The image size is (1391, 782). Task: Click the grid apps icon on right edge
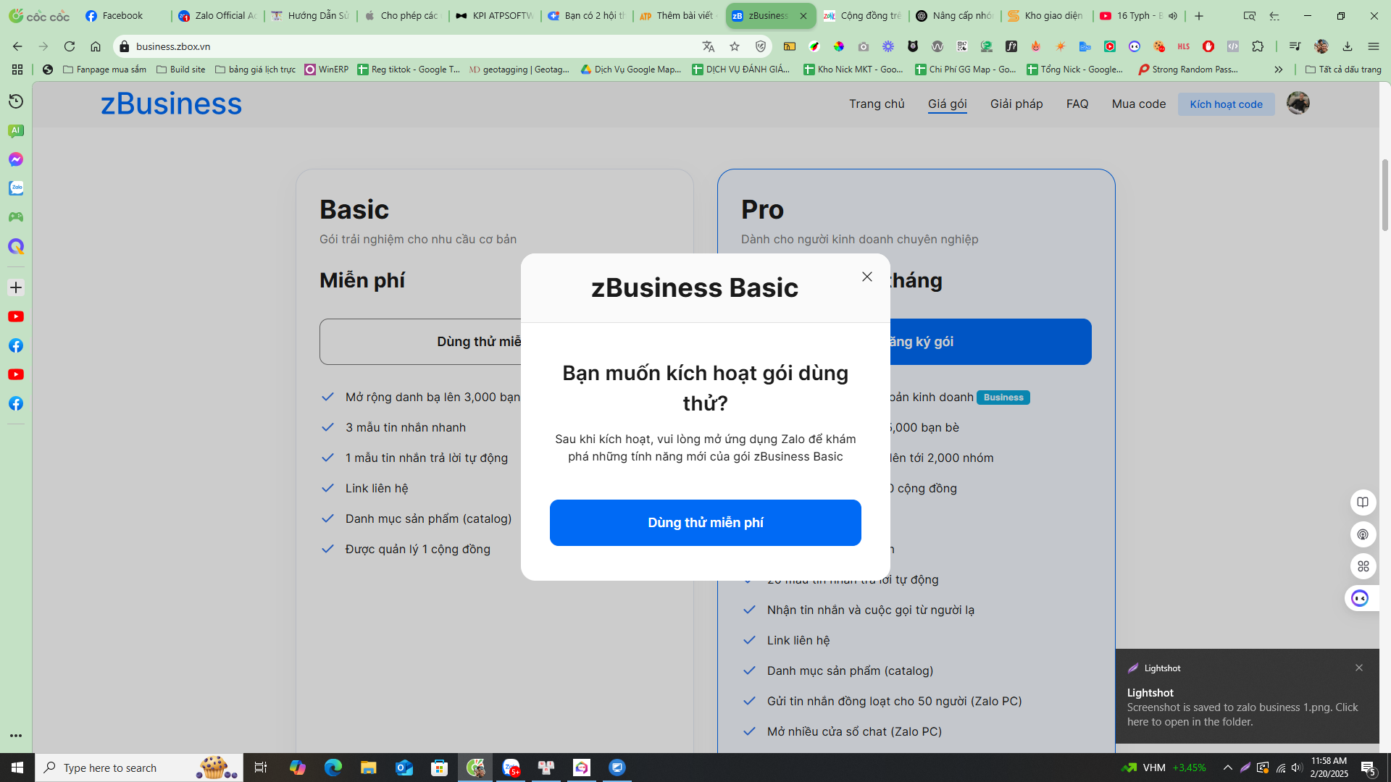coord(1363,566)
